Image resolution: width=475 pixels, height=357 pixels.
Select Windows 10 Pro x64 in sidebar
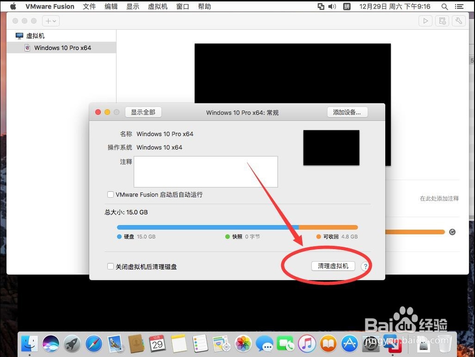coord(61,48)
